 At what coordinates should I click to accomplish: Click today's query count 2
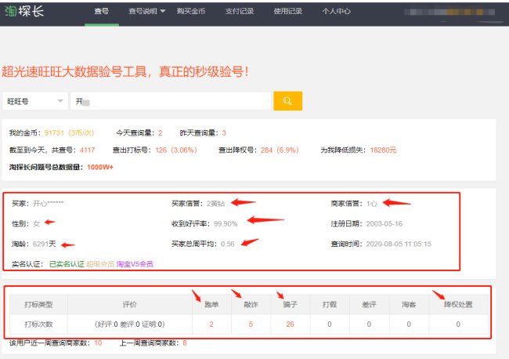(x=160, y=133)
